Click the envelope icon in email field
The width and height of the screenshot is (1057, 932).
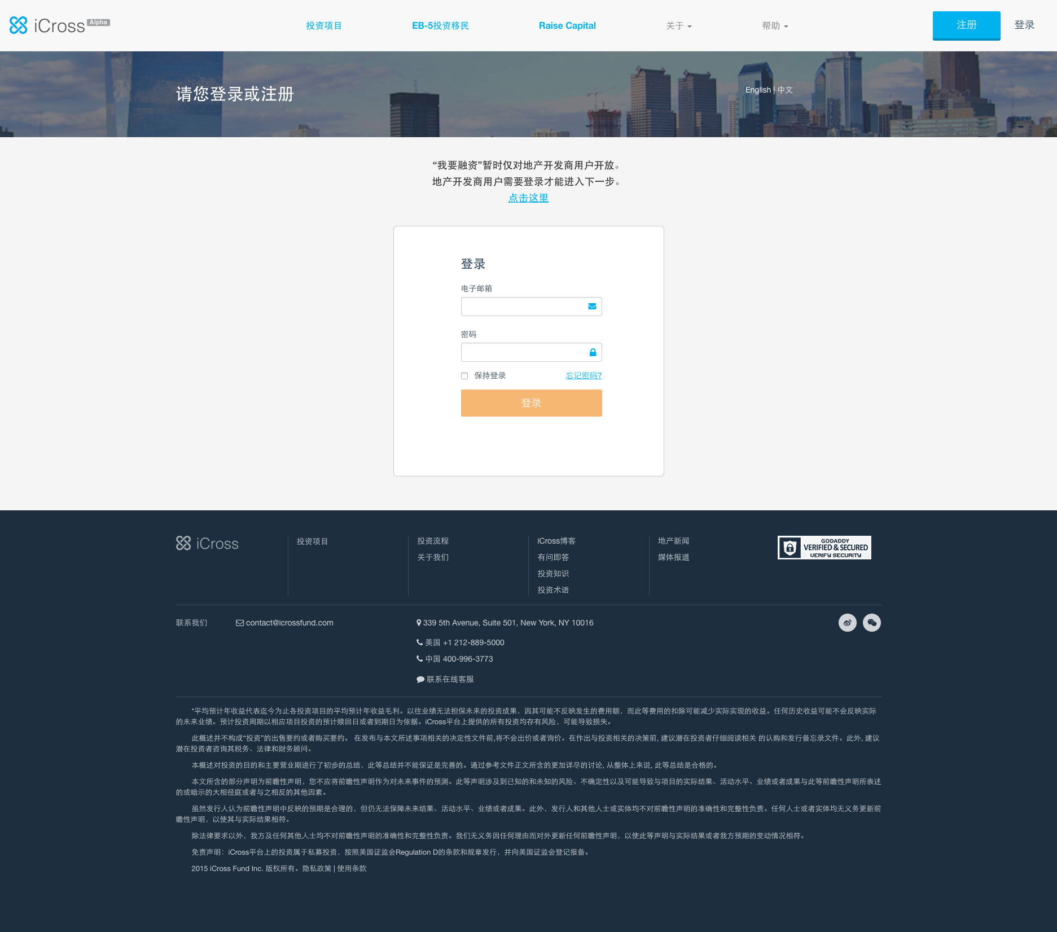tap(592, 307)
